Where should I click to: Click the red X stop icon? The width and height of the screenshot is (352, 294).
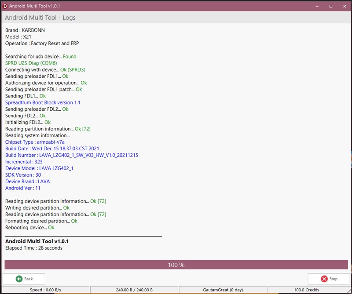pyautogui.click(x=324, y=279)
